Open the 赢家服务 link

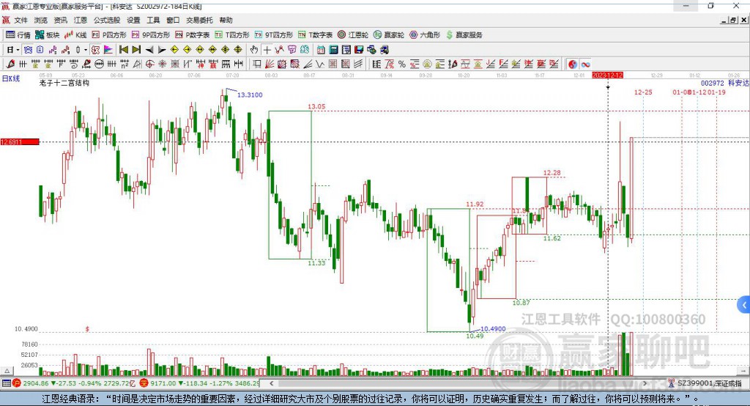[x=464, y=35]
